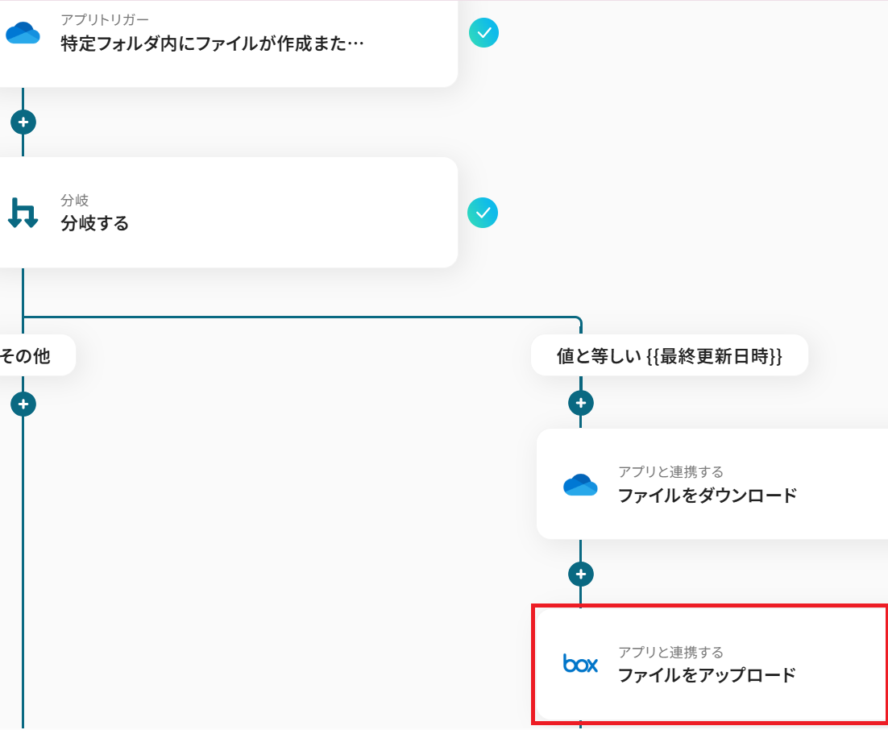Viewport: 888px width, 730px height.
Task: Add a step below the app trigger card
Action: [23, 122]
